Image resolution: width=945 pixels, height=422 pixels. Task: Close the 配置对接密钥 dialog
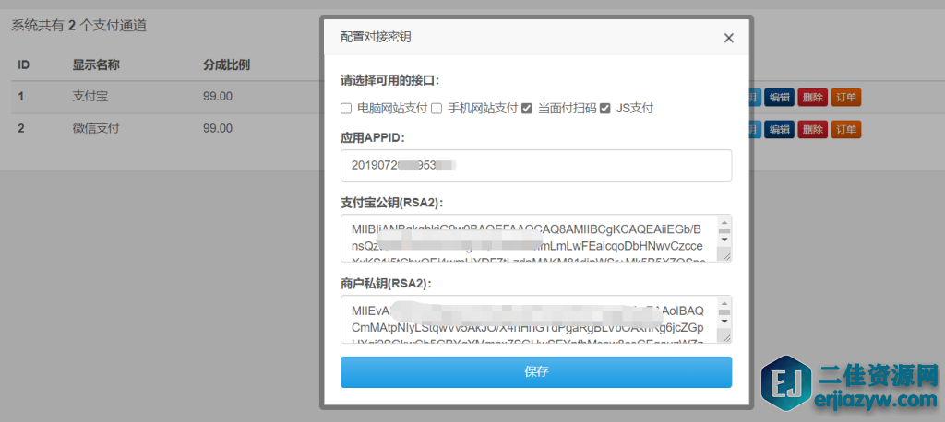pos(729,38)
